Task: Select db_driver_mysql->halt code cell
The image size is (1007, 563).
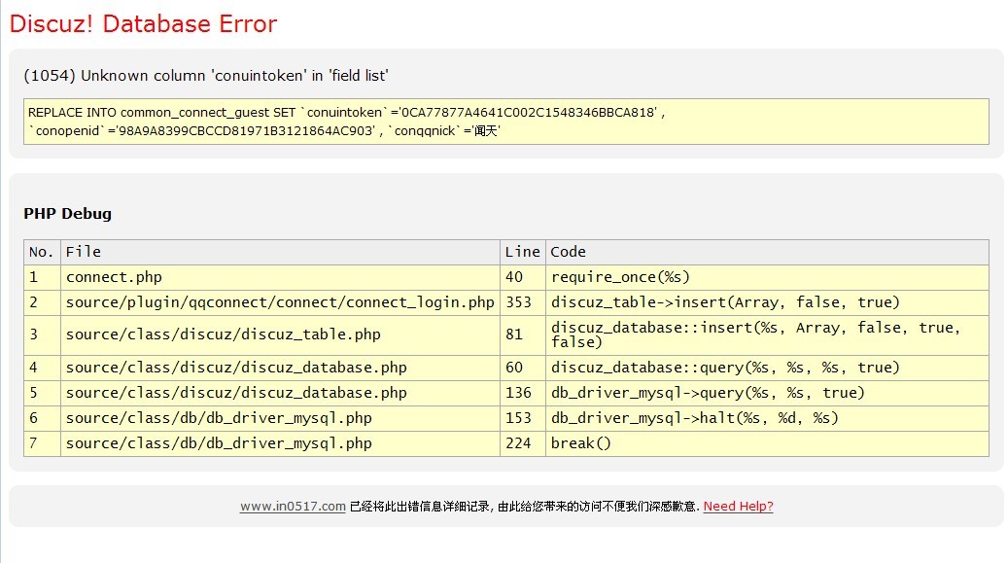Action: point(768,418)
